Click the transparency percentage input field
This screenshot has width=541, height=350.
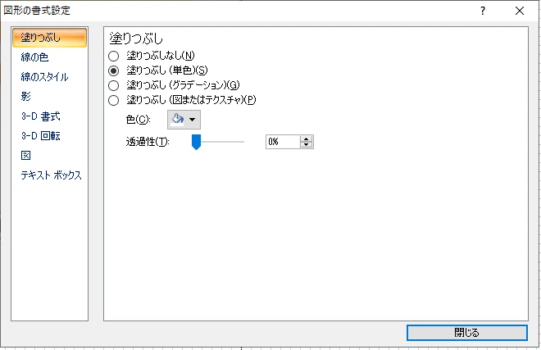(283, 142)
